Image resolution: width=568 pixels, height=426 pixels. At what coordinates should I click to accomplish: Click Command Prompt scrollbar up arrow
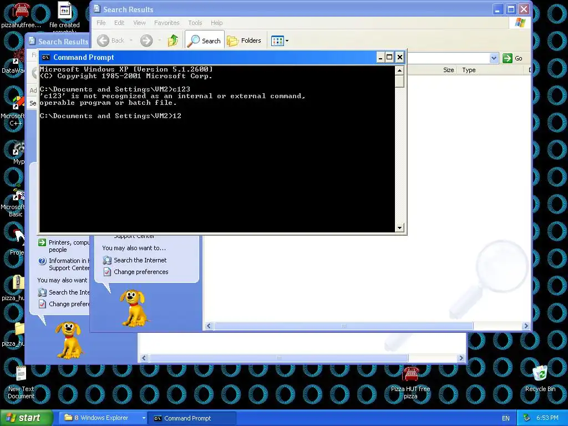tap(399, 70)
